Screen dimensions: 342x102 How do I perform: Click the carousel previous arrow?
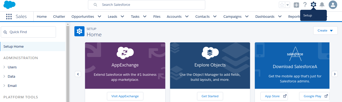coord(78,74)
